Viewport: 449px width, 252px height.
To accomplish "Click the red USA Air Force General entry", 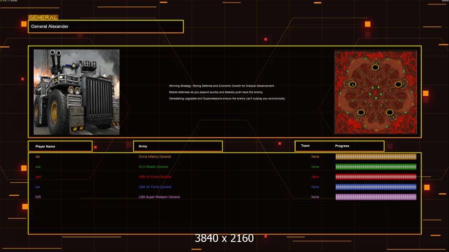I will (x=155, y=177).
